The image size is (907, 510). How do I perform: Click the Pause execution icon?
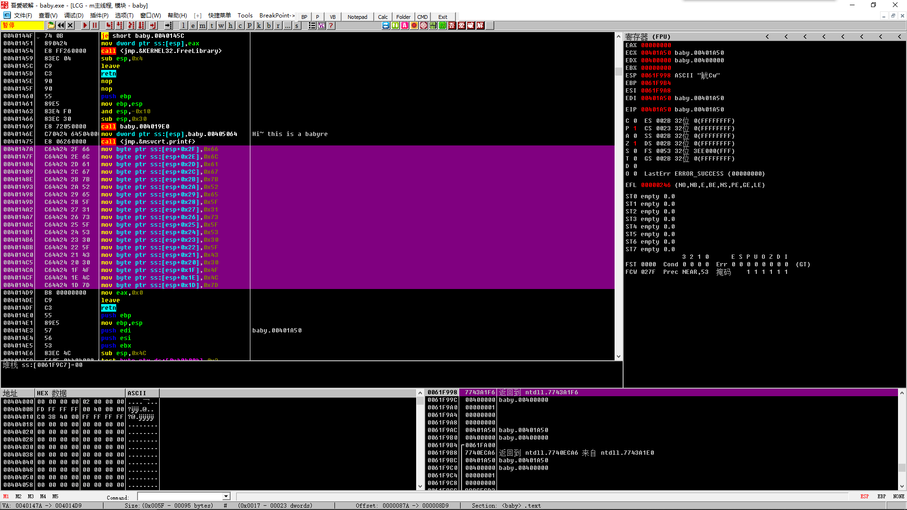94,25
